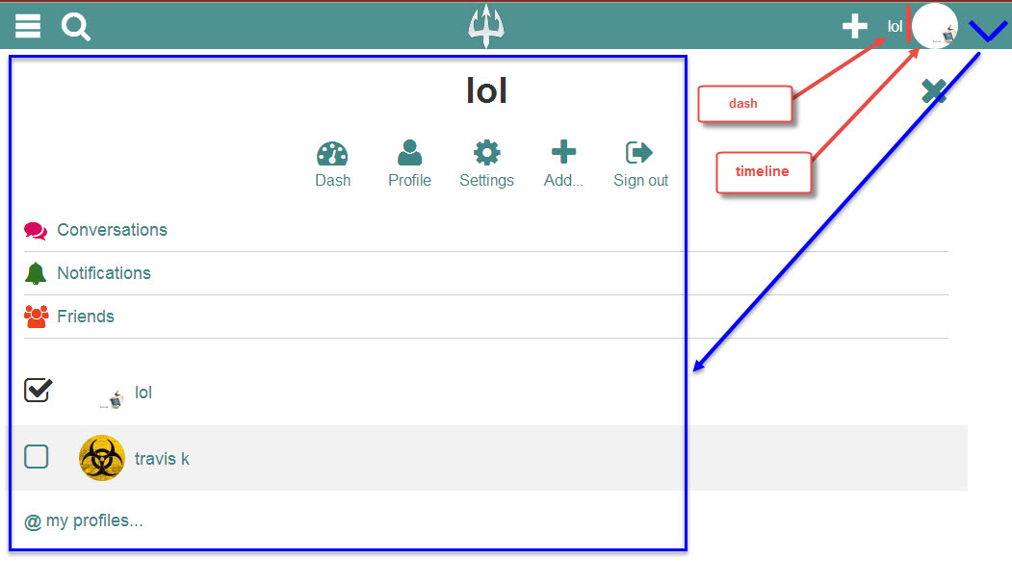This screenshot has width=1012, height=584.
Task: Open the Dash gauge icon
Action: (332, 153)
